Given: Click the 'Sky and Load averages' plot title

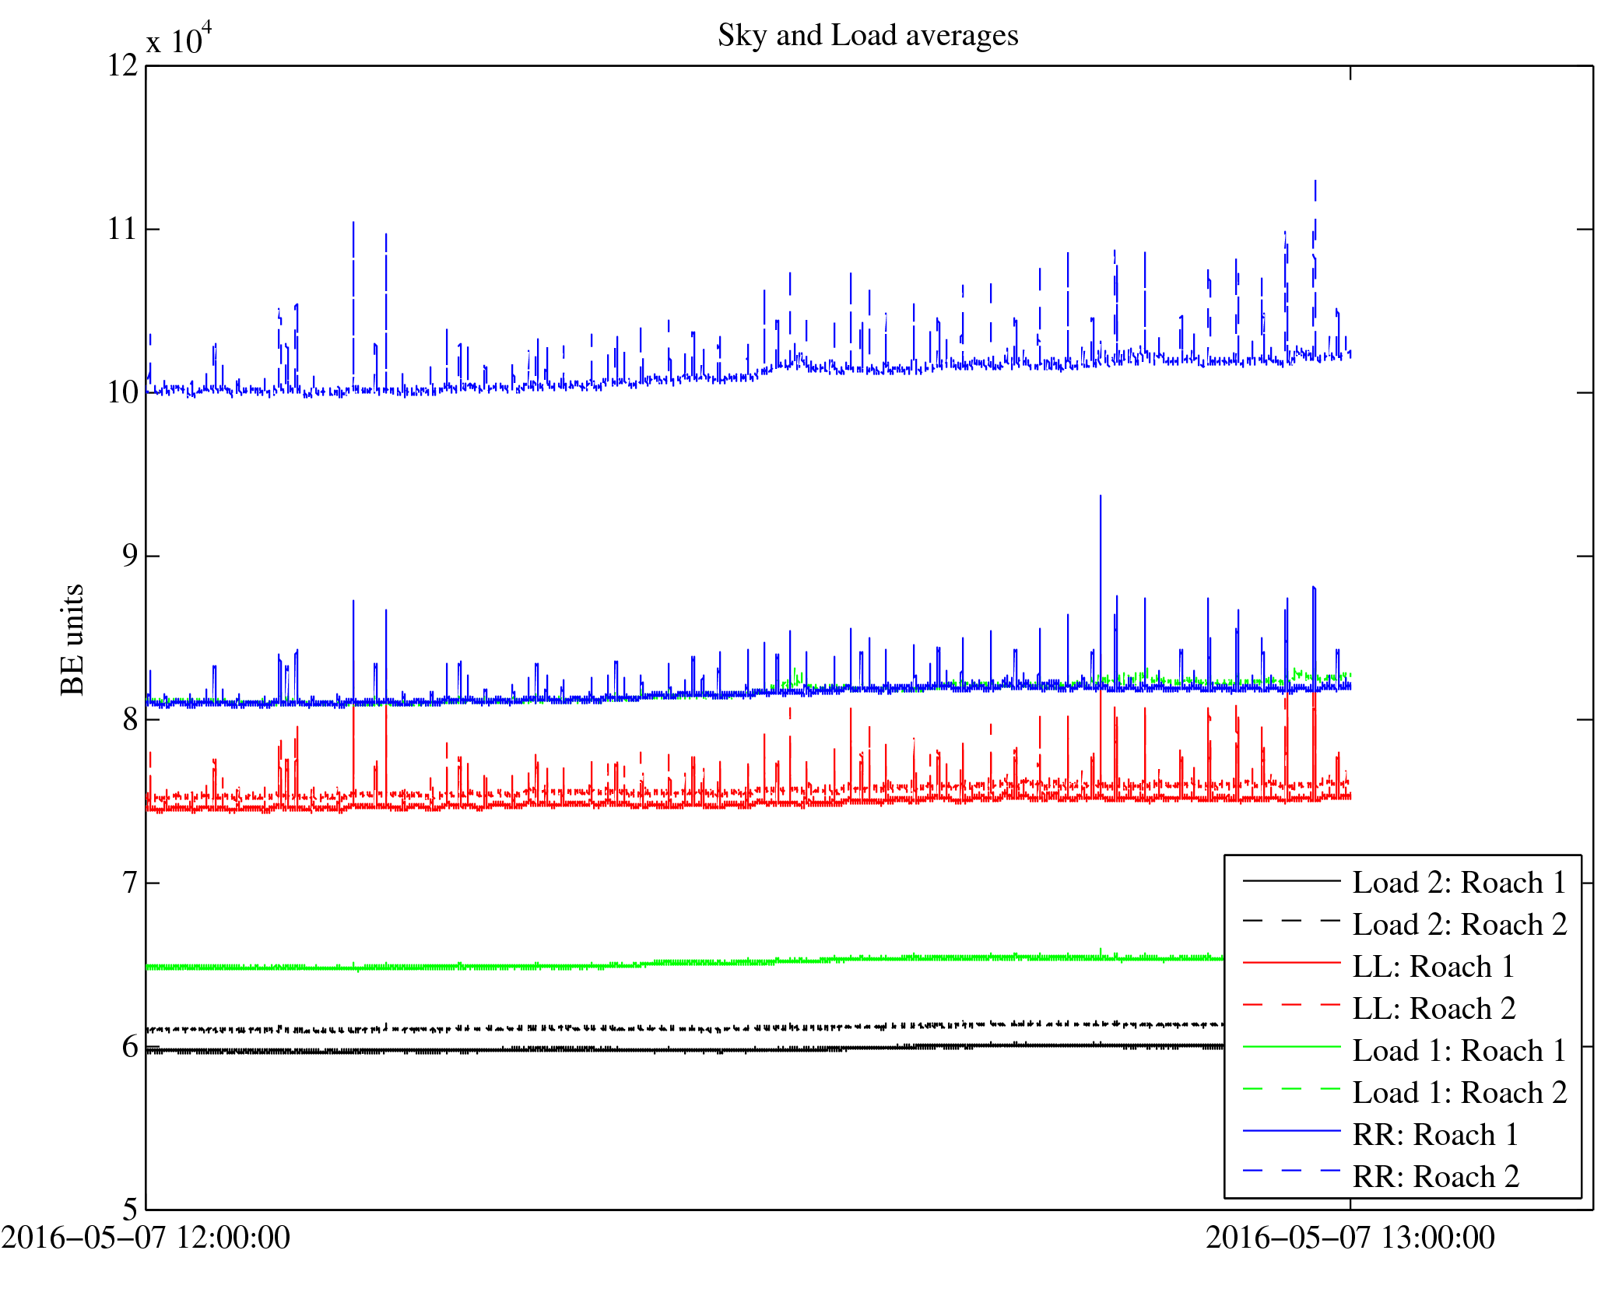Looking at the screenshot, I should point(867,36).
